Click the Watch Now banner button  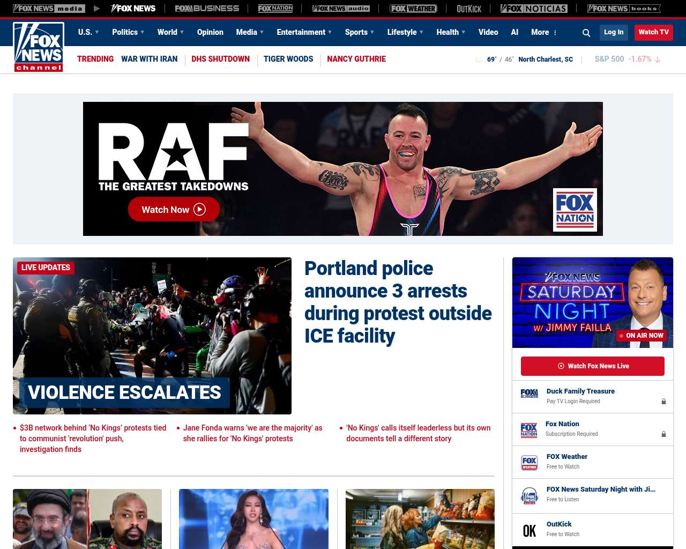tap(174, 210)
